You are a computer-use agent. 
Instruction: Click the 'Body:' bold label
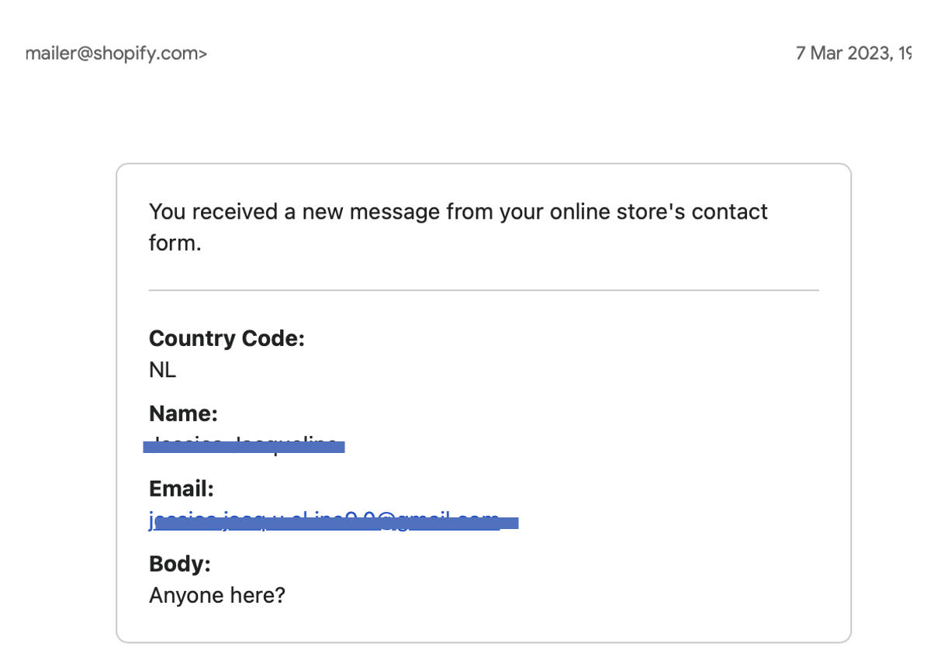179,564
